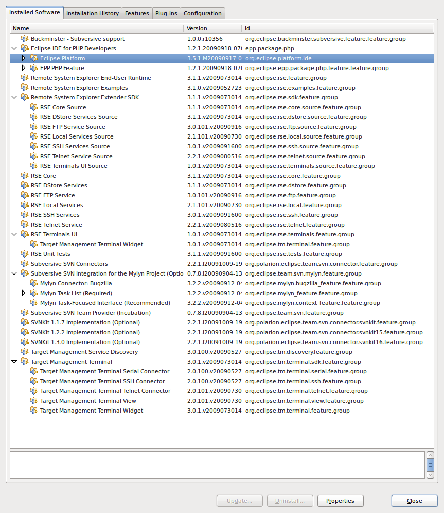The image size is (444, 513).
Task: Click inside the empty description text area
Action: (217, 465)
